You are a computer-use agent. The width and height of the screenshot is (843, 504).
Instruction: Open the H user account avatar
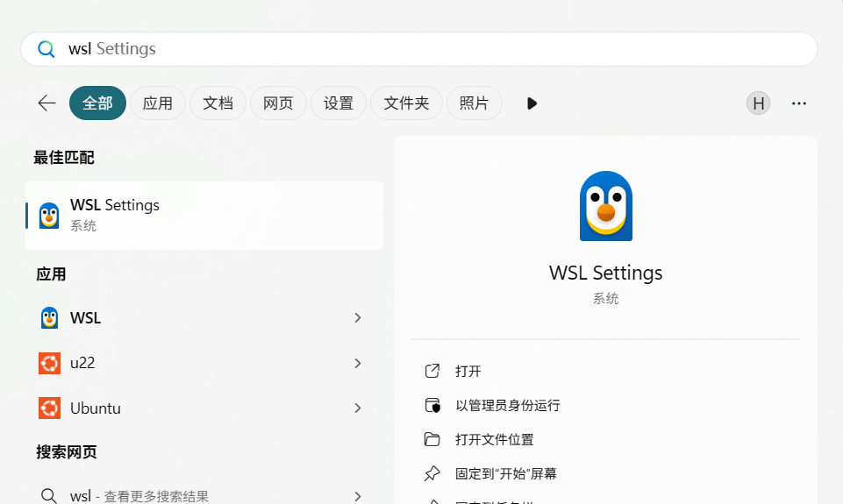[x=758, y=103]
